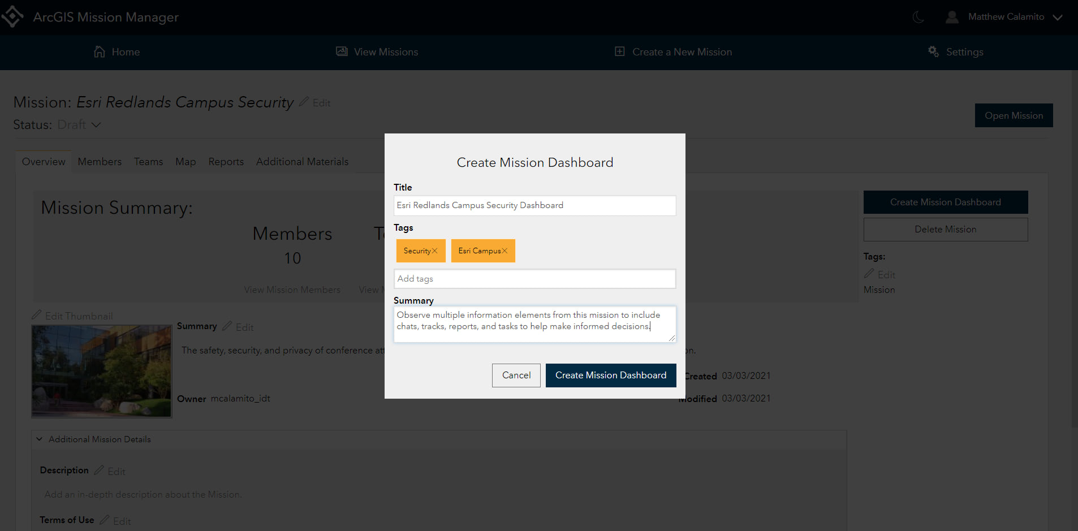The image size is (1078, 531).
Task: Click Cancel in the dialog
Action: (x=516, y=375)
